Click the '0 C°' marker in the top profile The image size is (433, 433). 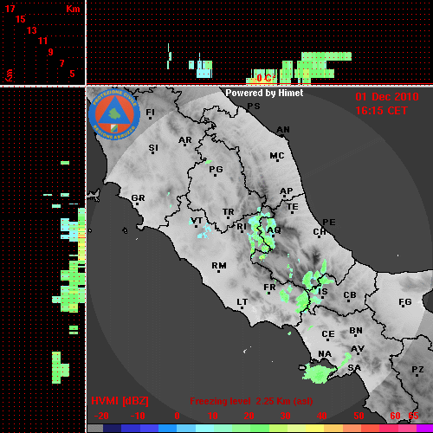point(266,78)
